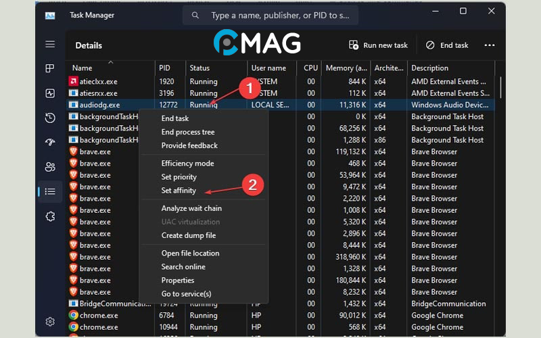Click the 11,316 K memory value
This screenshot has height=338, width=541.
point(352,105)
